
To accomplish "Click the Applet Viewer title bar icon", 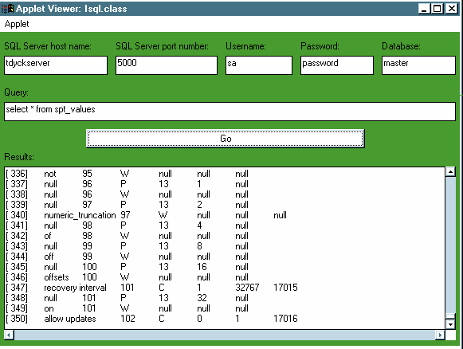I will pos(8,9).
